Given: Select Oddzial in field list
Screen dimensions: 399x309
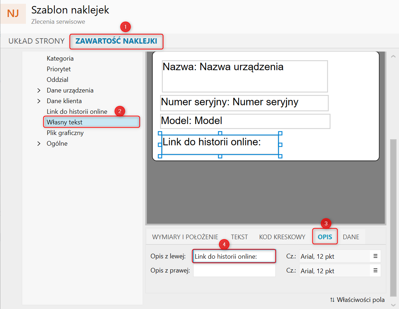Looking at the screenshot, I should click(58, 80).
